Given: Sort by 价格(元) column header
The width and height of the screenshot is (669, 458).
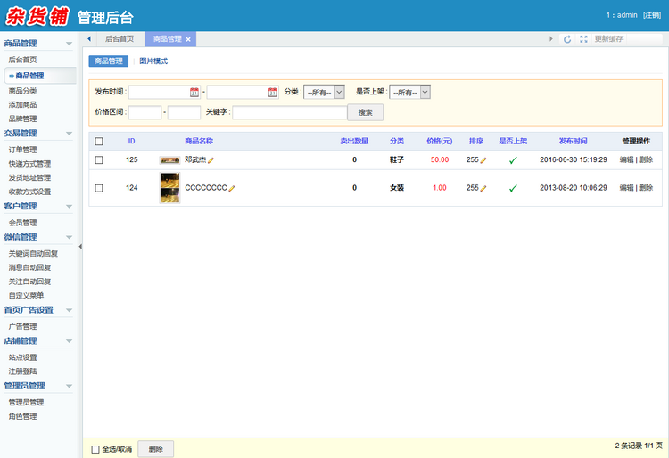Looking at the screenshot, I should pos(440,141).
